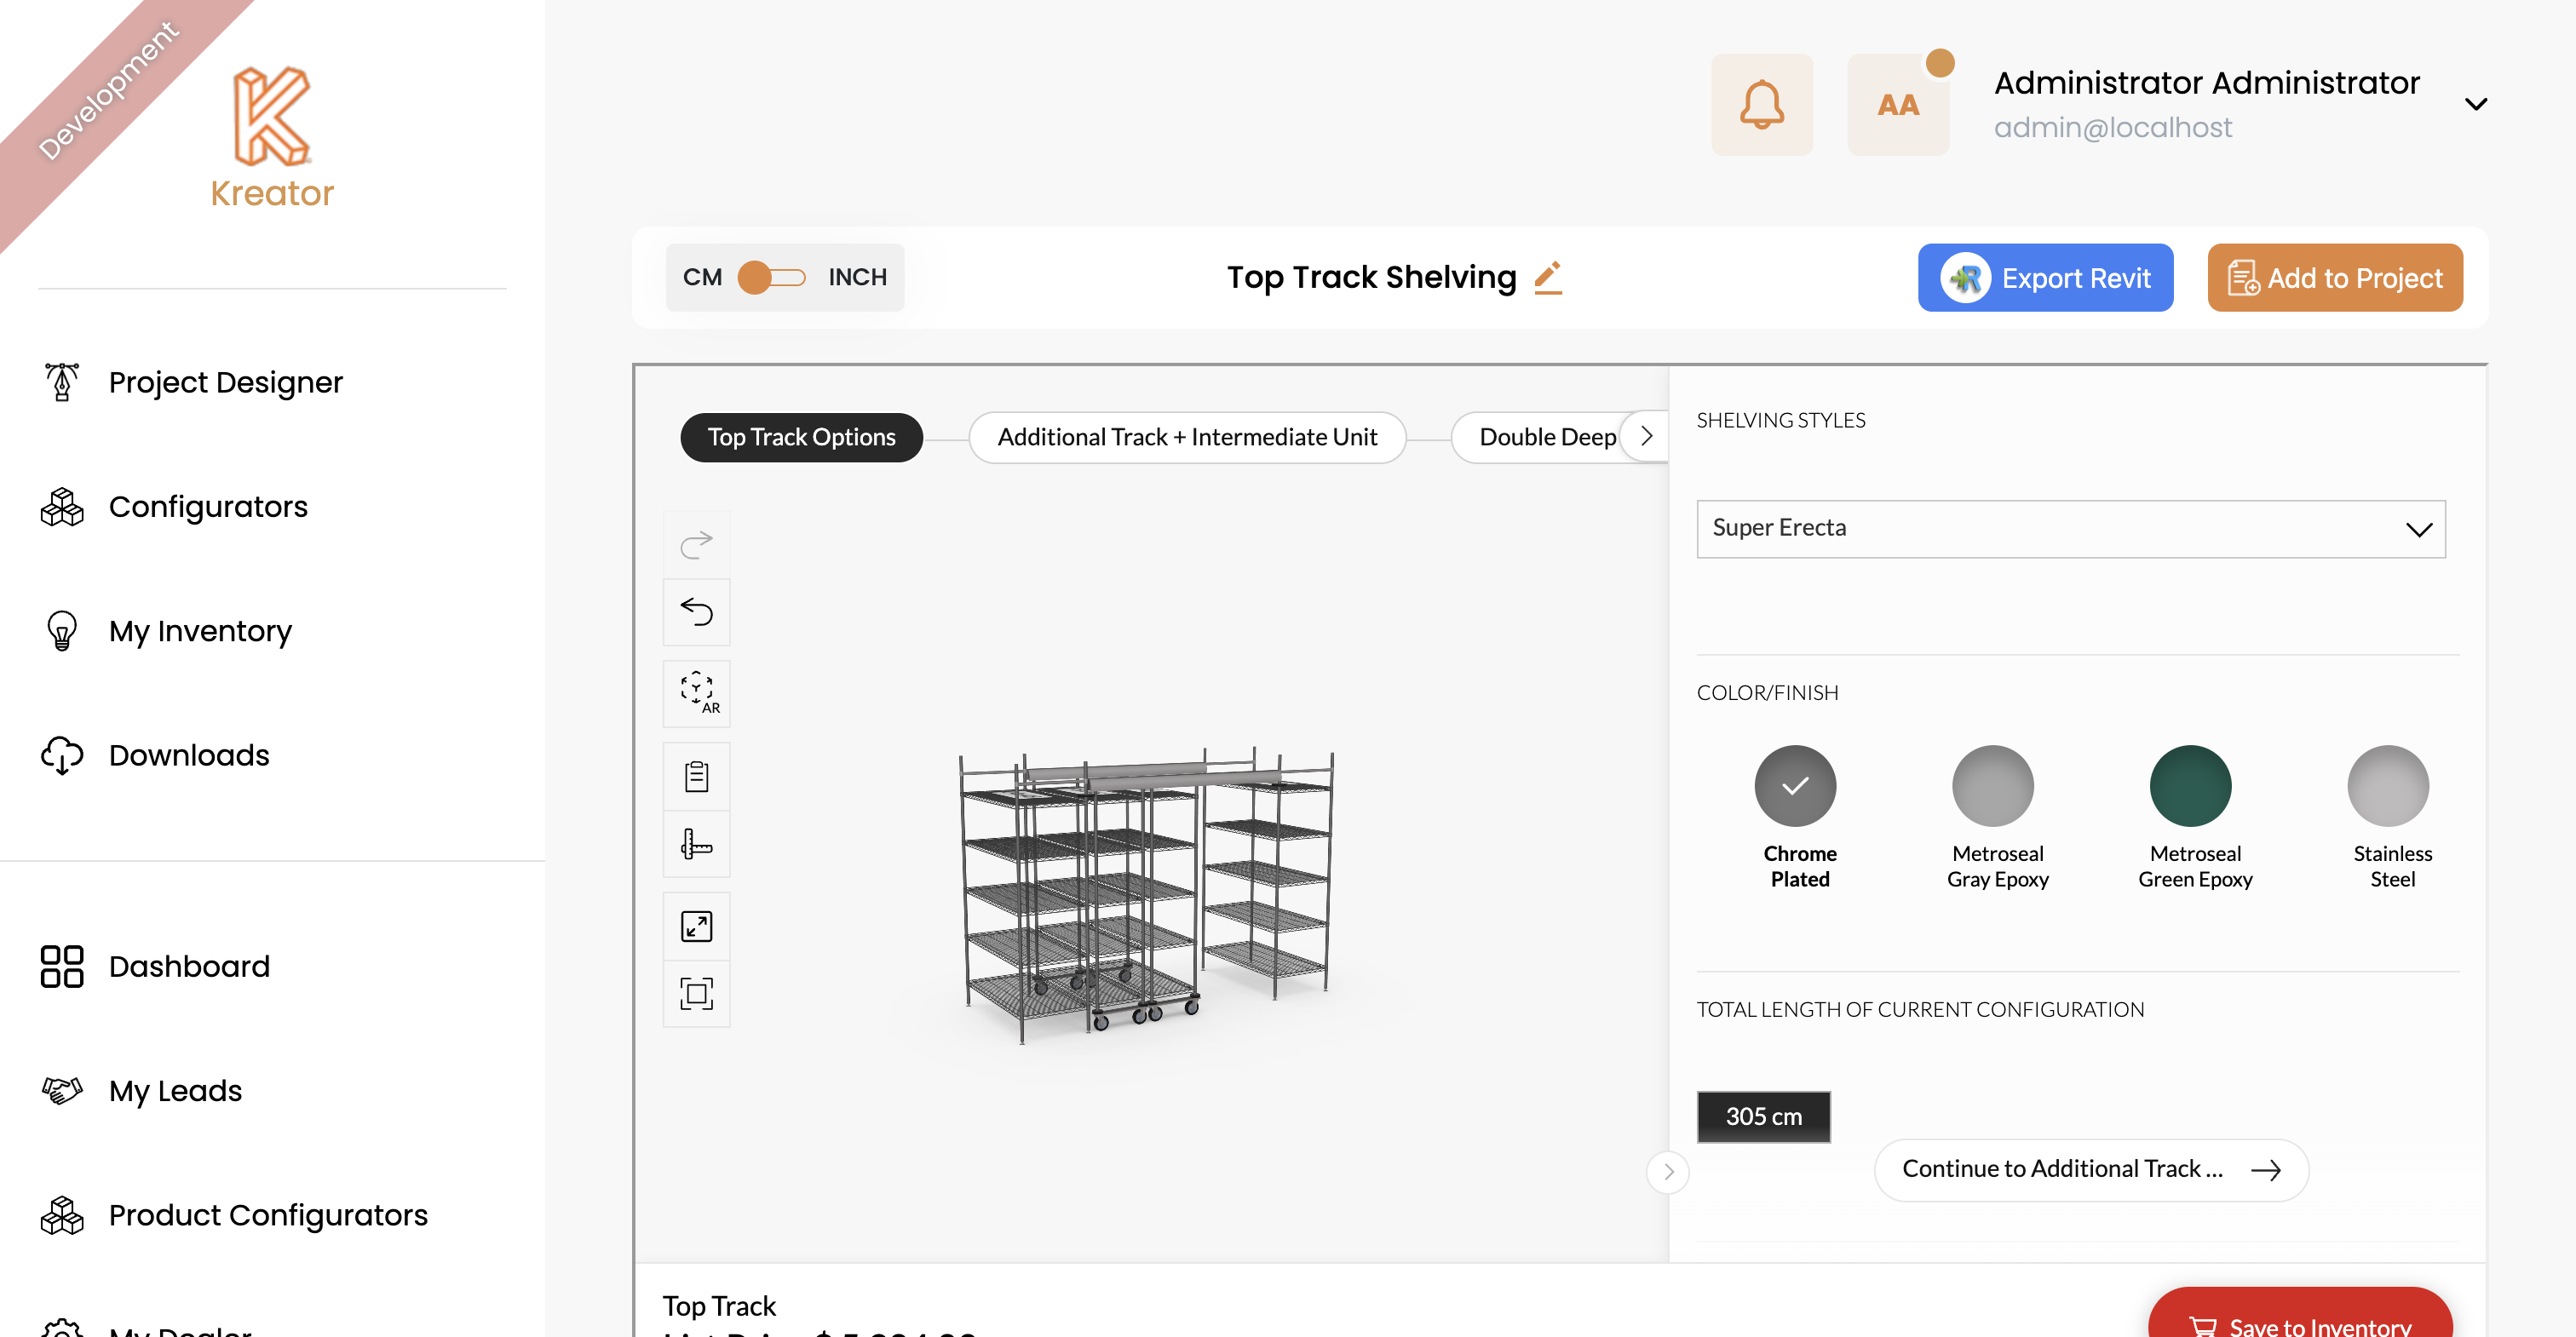
Task: Edit the Top Track Shelving title pencil
Action: 1547,277
